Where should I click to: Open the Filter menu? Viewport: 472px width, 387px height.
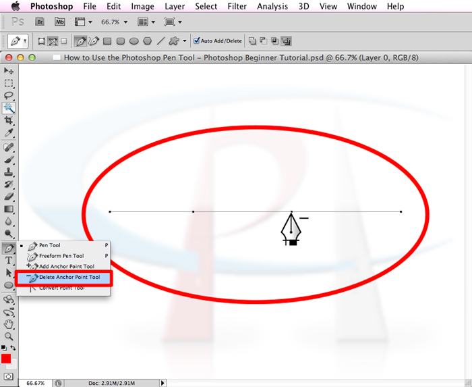click(237, 6)
